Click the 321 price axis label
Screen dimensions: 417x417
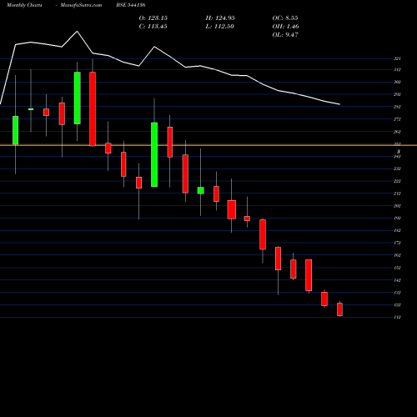(397, 58)
